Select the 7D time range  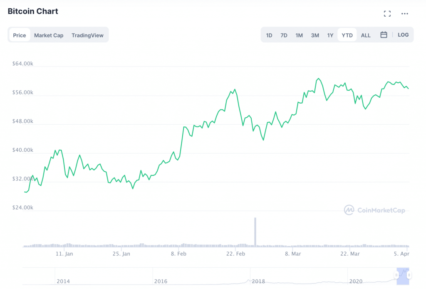[x=284, y=35]
